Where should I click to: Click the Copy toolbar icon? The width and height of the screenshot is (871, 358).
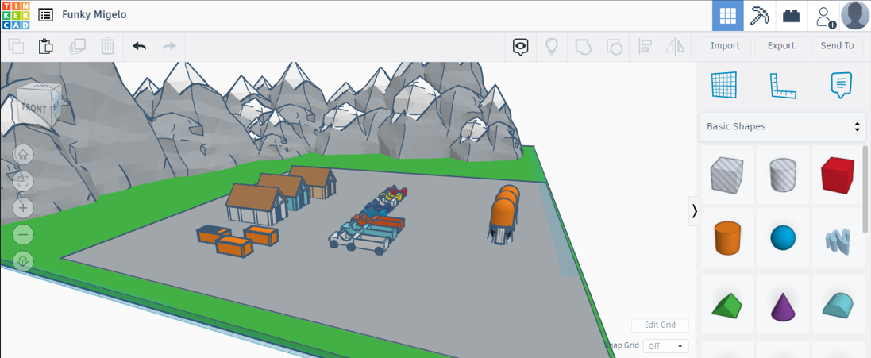coord(16,46)
